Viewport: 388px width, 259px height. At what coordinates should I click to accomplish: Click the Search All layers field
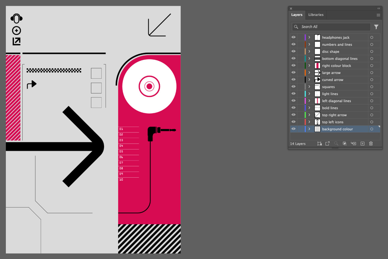coord(331,27)
